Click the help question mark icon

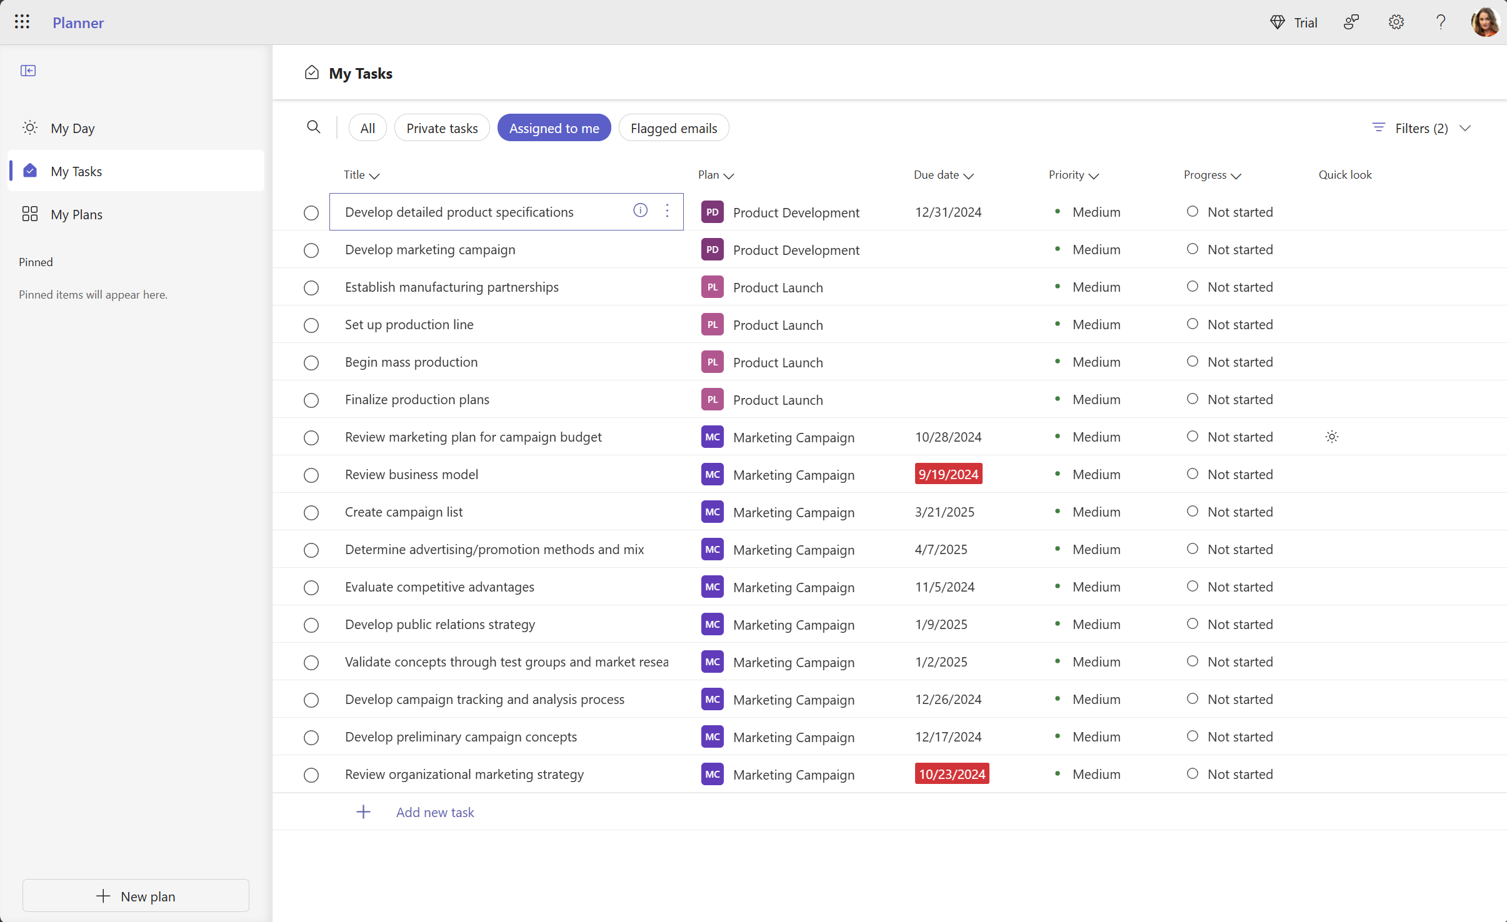pyautogui.click(x=1440, y=21)
